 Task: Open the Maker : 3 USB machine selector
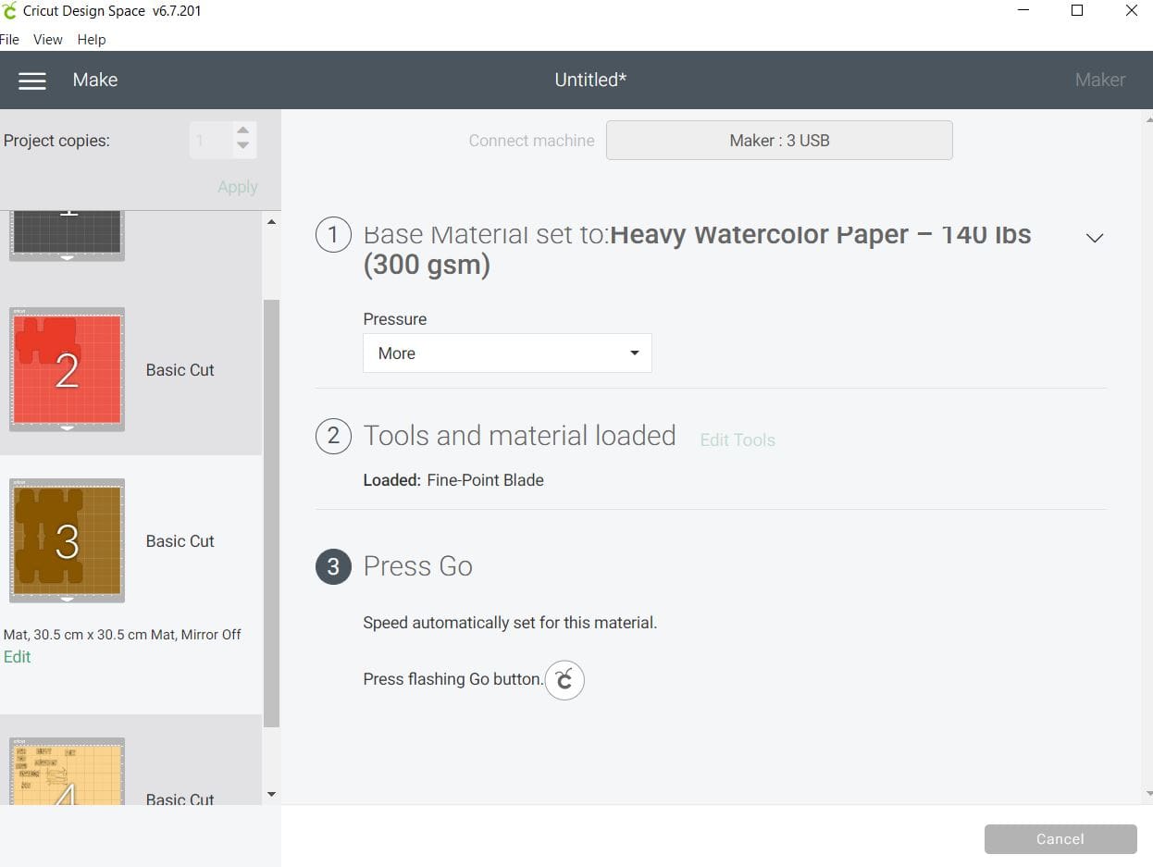(x=779, y=141)
